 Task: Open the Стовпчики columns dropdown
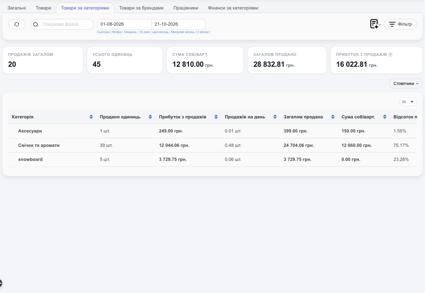406,84
